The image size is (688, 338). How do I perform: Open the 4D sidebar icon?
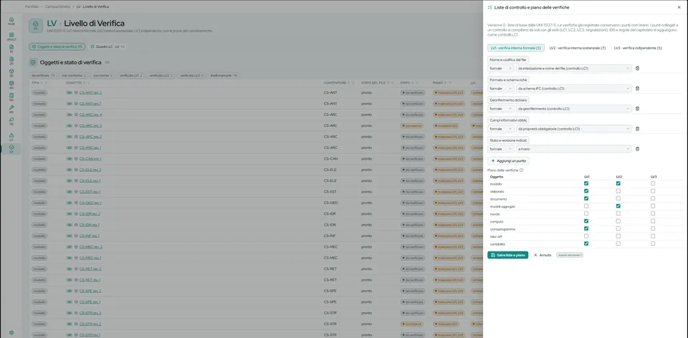point(11,84)
